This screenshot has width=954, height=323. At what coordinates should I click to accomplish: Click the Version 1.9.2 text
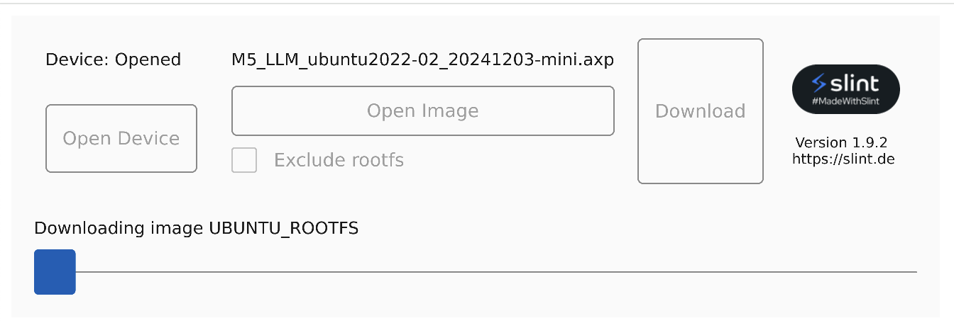pyautogui.click(x=841, y=142)
